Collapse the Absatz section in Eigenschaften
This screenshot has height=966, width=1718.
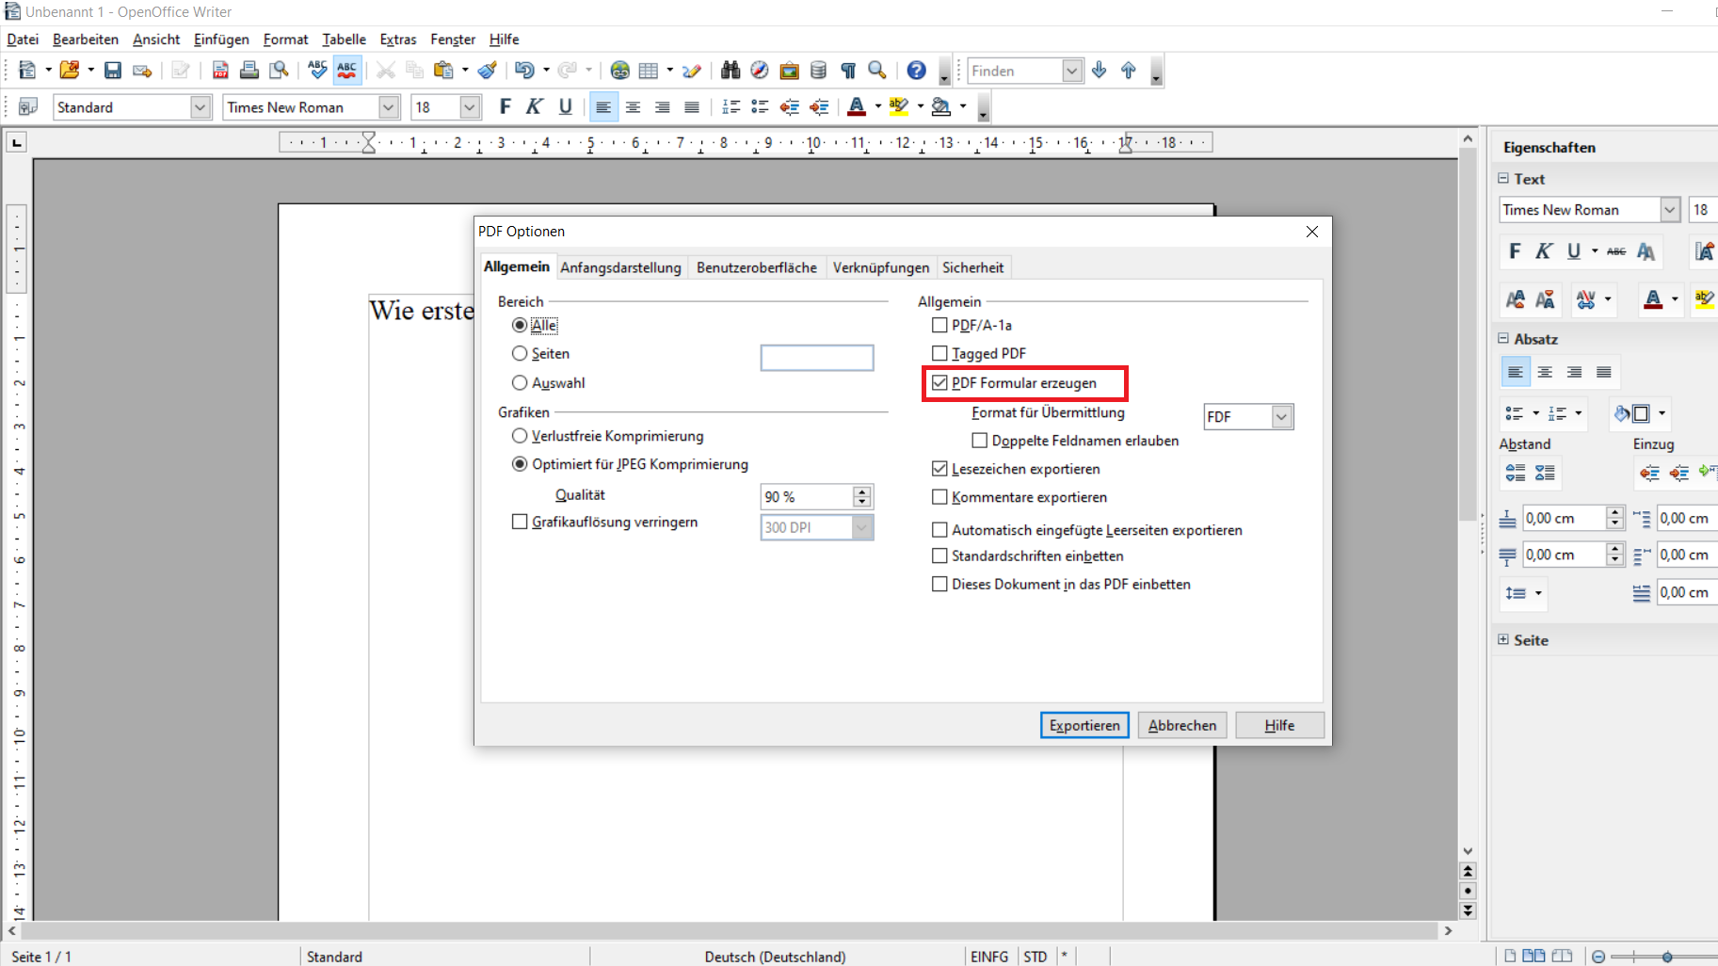coord(1503,339)
